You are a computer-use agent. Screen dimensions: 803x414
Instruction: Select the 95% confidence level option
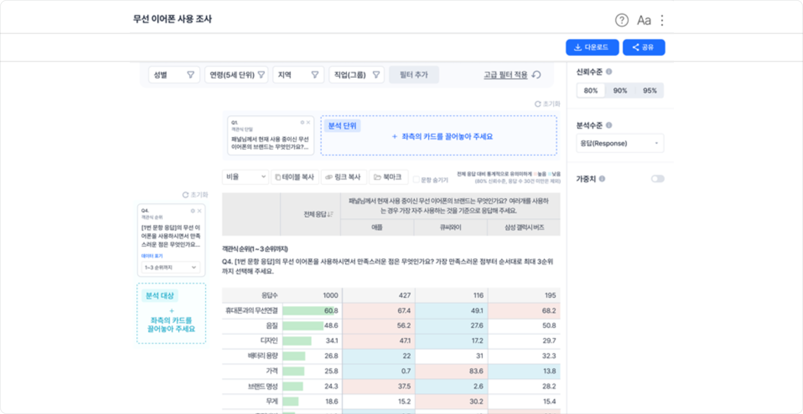pyautogui.click(x=649, y=90)
